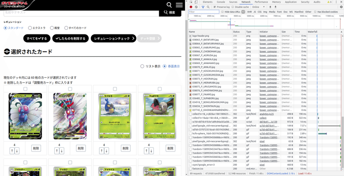Open the hamburger menu in header
This screenshot has width=344, height=176.
(179, 5)
